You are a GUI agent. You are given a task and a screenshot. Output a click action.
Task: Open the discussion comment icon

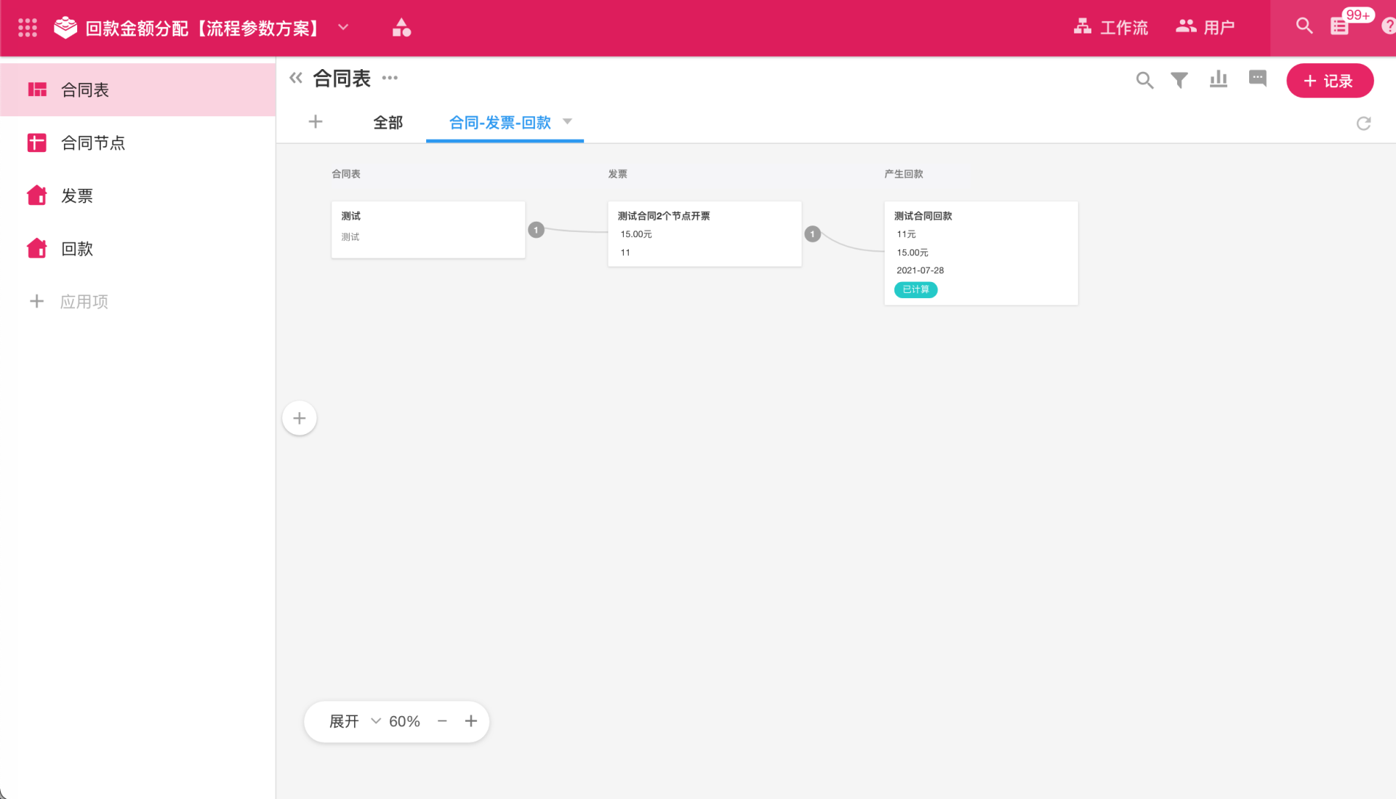pos(1257,79)
